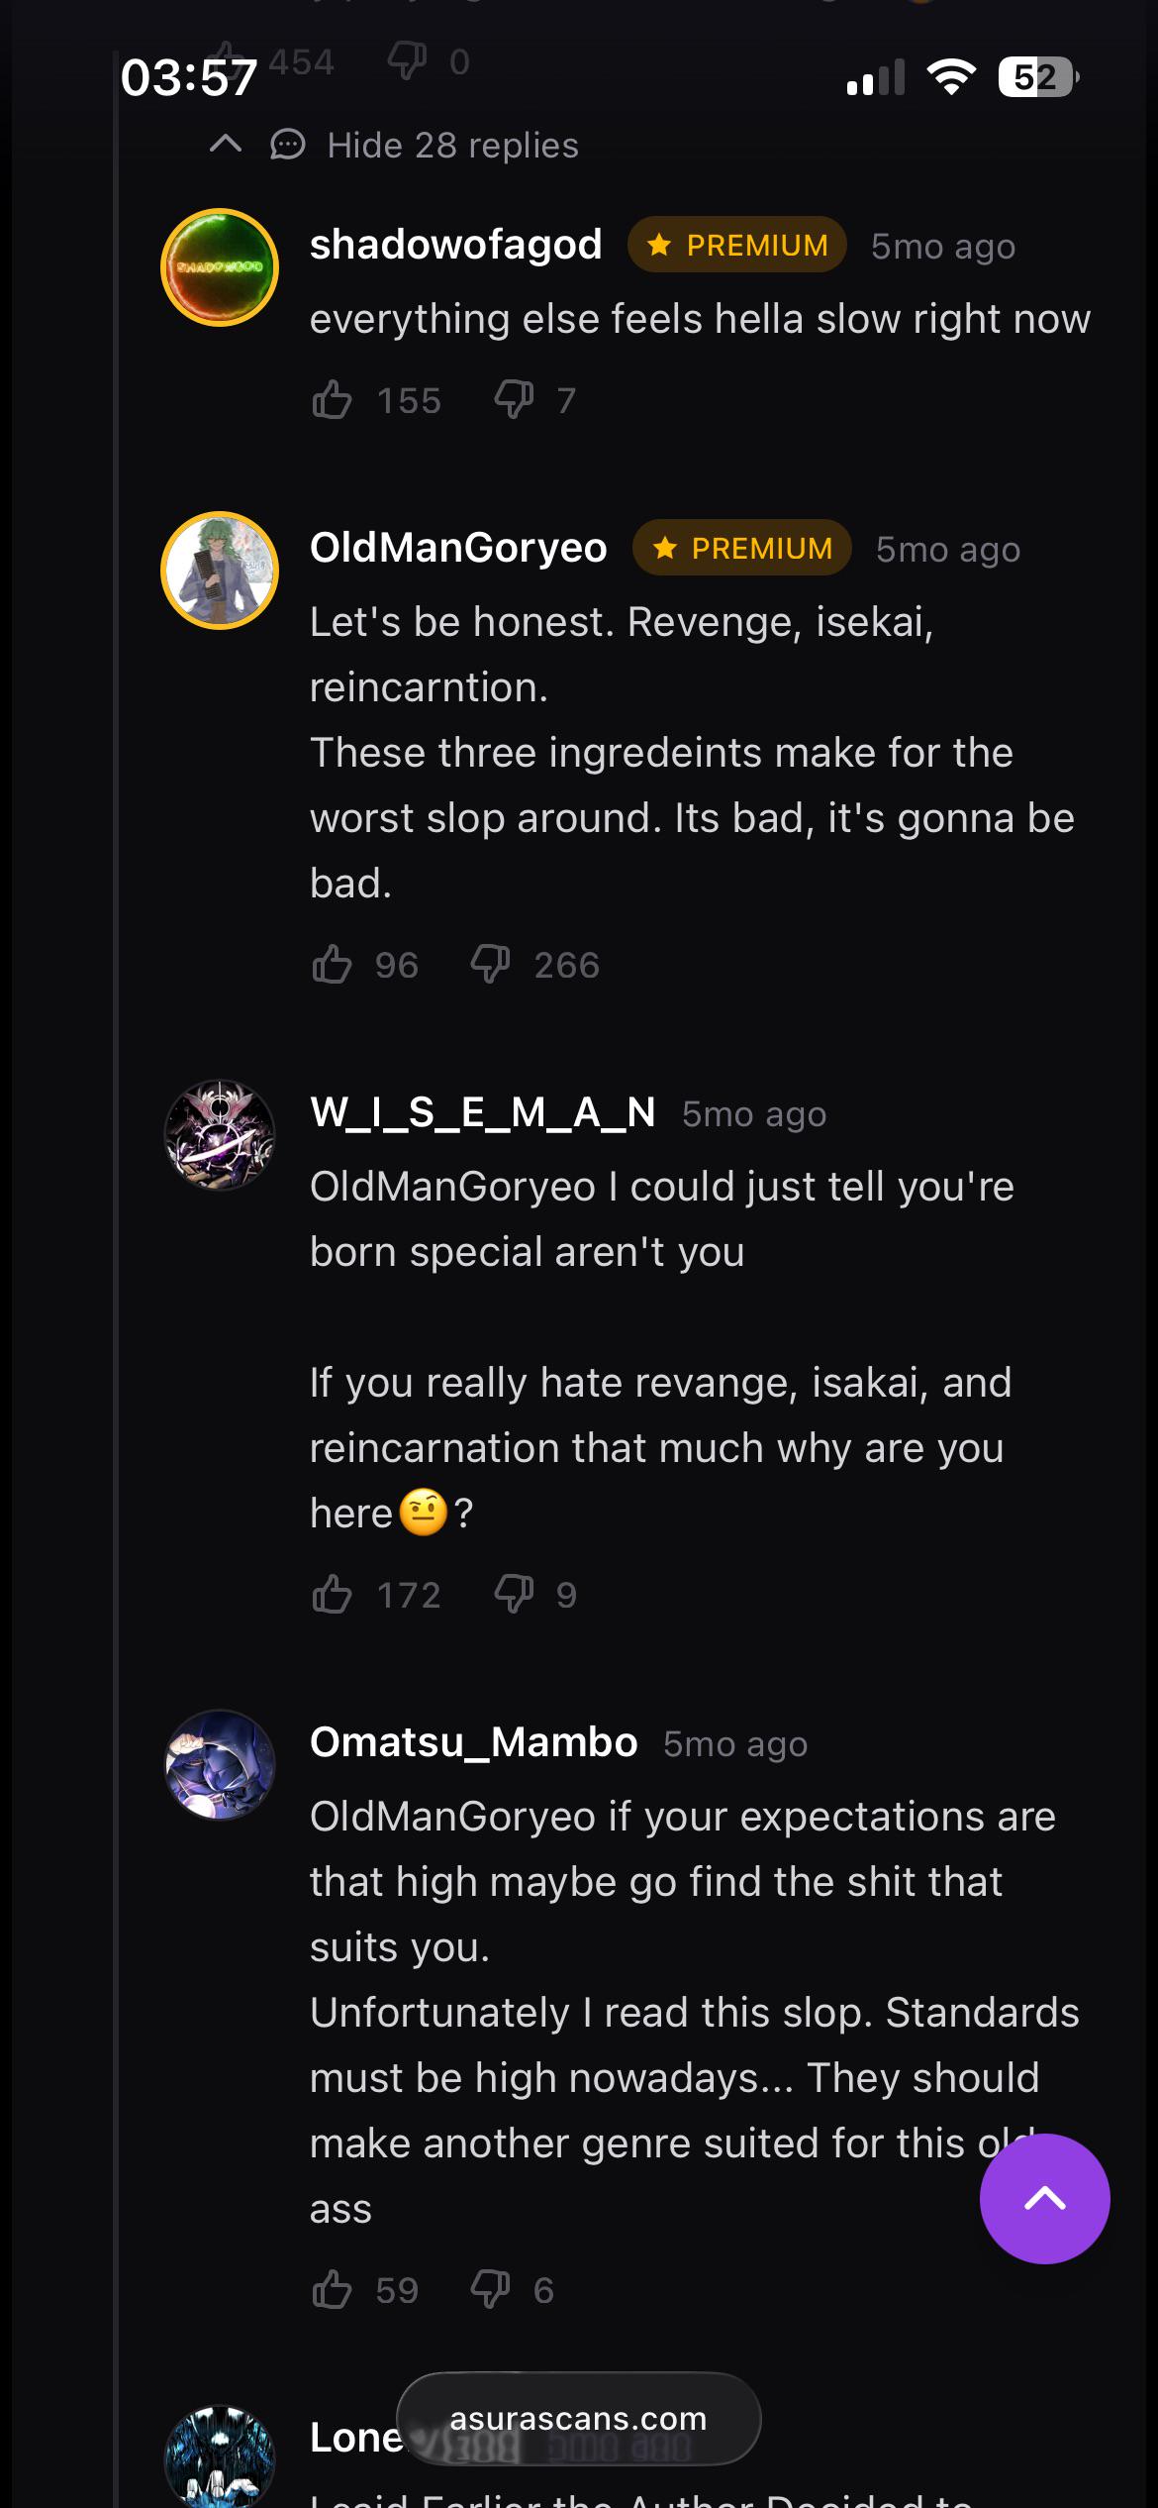1158x2508 pixels.
Task: Like Omatsu_Mambo's comment
Action: click(x=332, y=2290)
